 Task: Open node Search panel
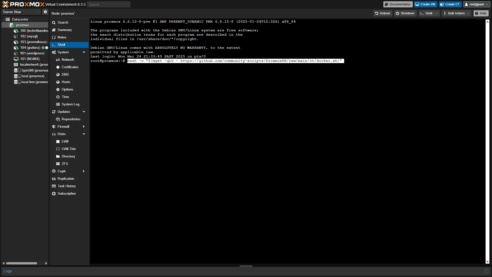(69, 23)
